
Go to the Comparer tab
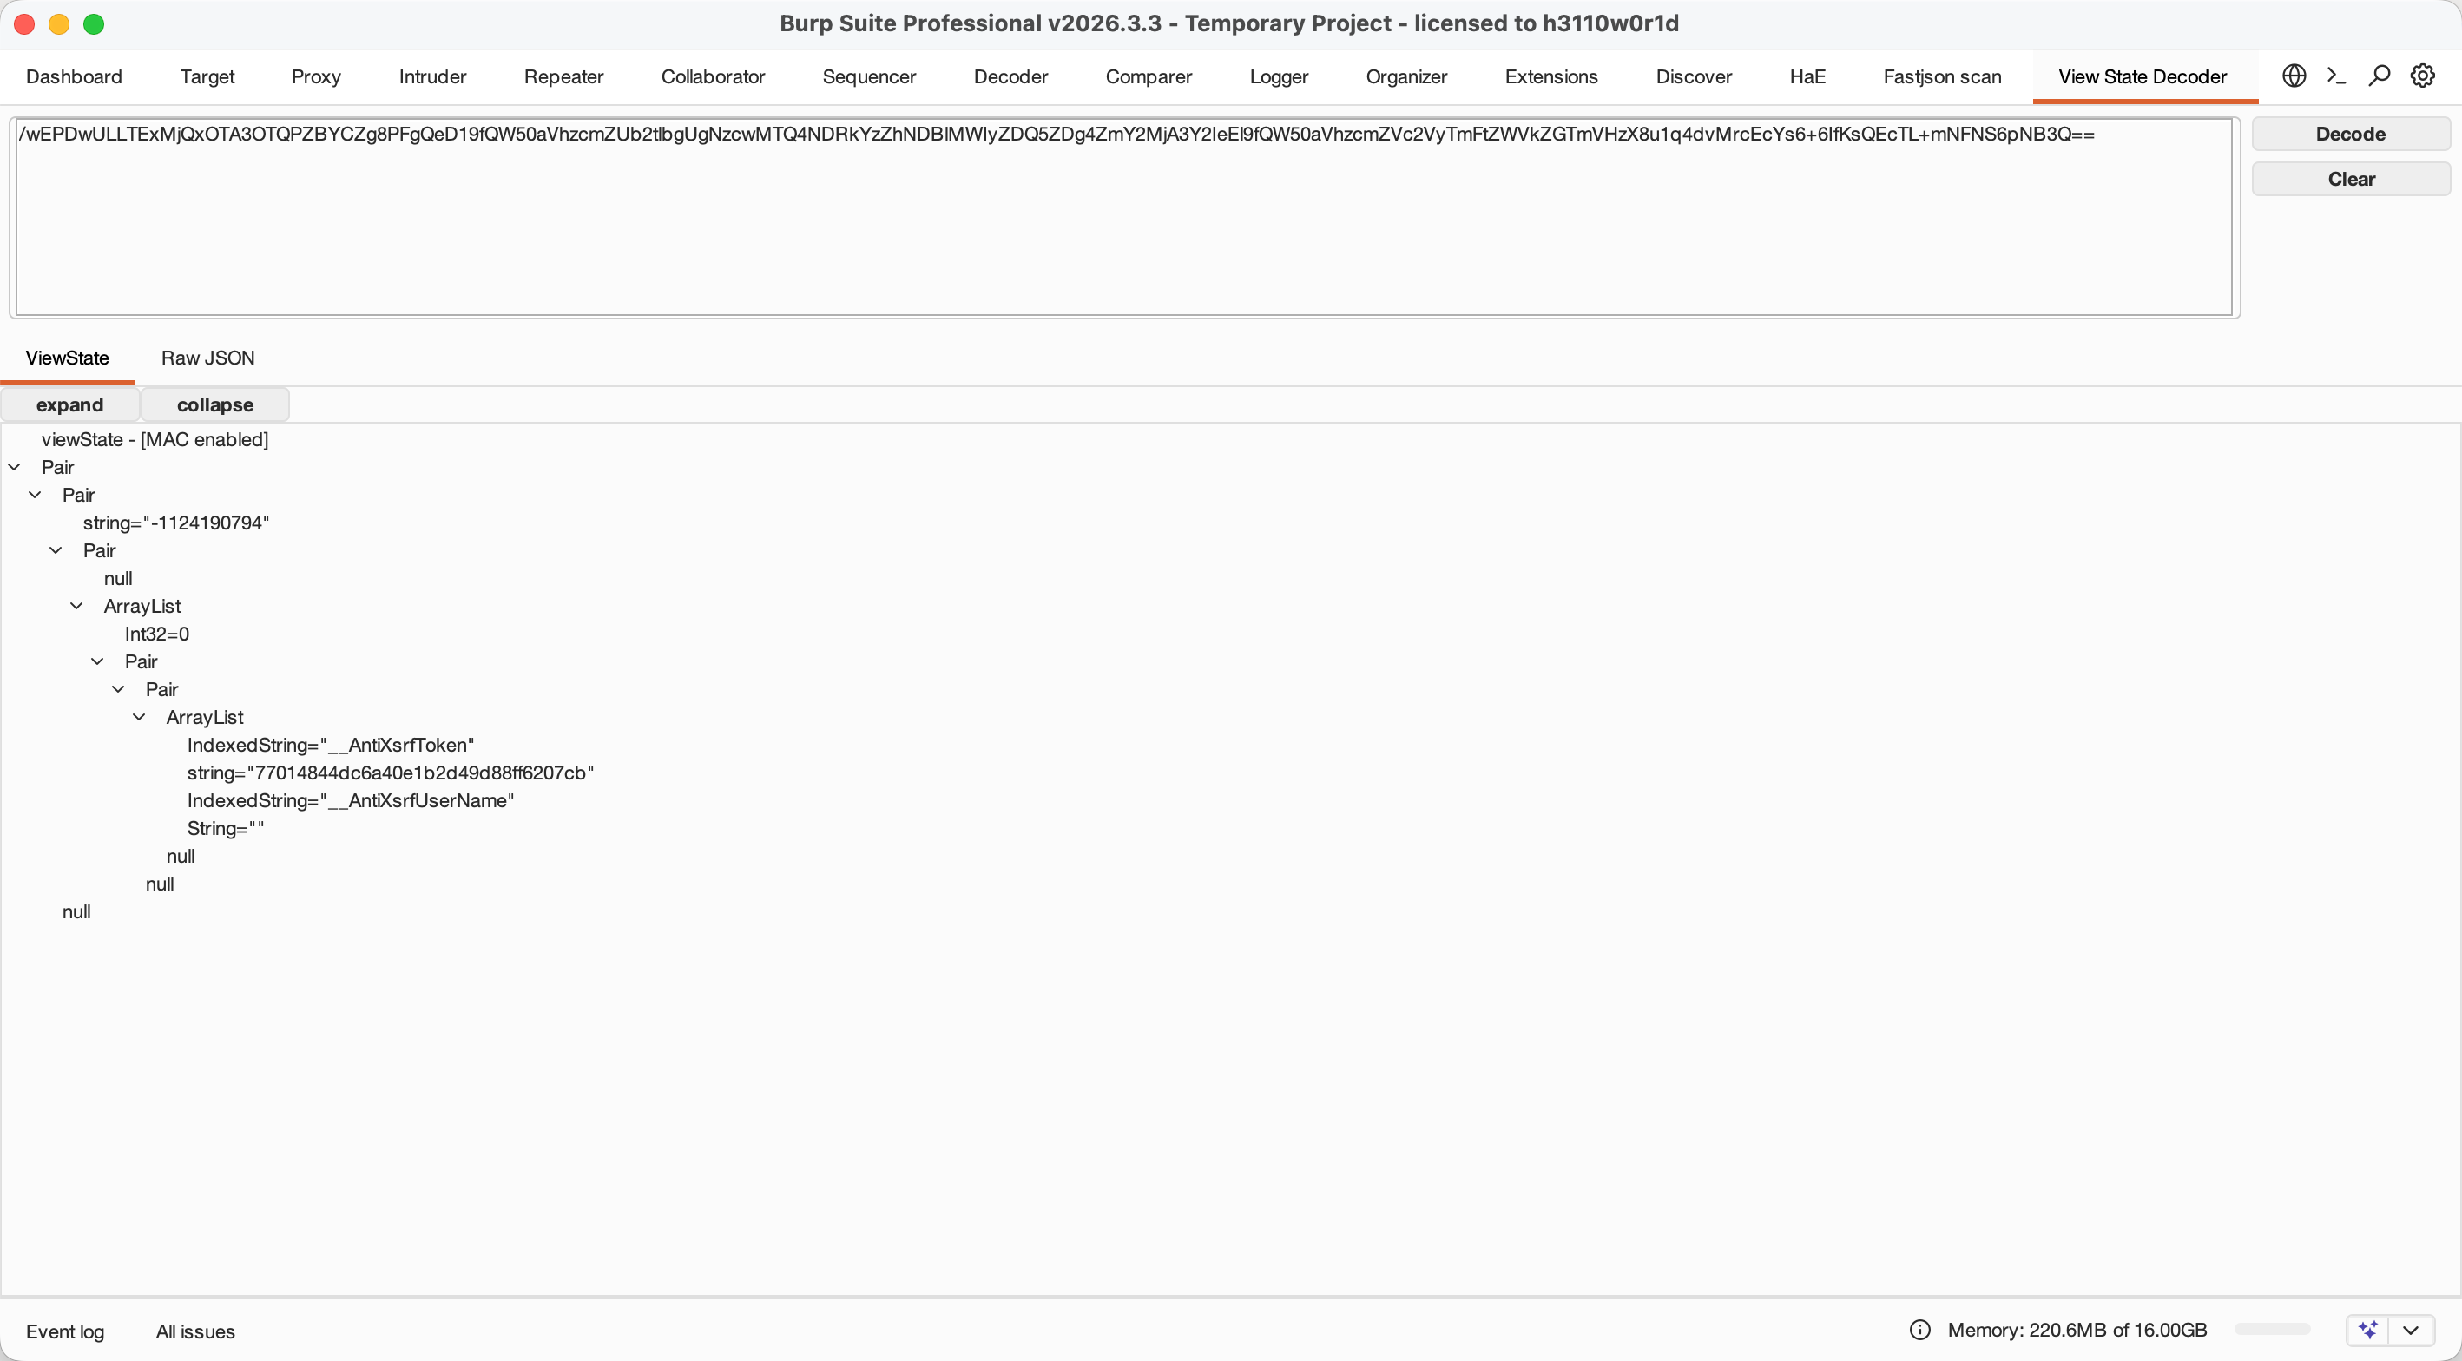[x=1149, y=76]
